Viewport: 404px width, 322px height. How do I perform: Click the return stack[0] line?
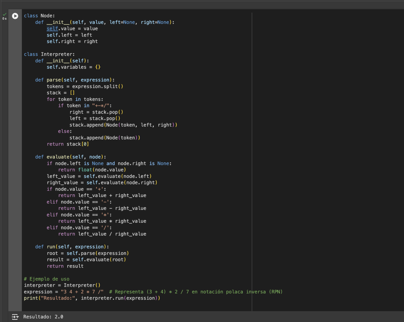click(68, 144)
